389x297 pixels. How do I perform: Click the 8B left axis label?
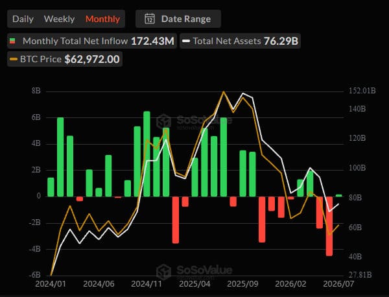coord(36,91)
